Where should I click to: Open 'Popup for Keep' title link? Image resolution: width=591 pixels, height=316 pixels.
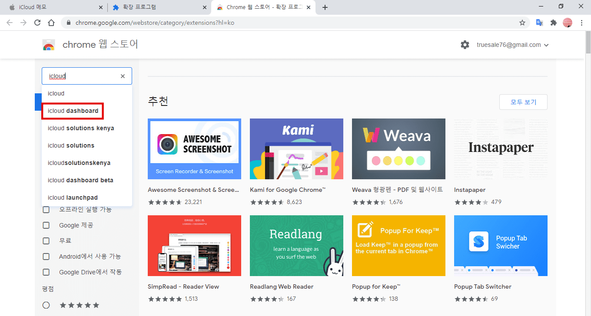(376, 286)
